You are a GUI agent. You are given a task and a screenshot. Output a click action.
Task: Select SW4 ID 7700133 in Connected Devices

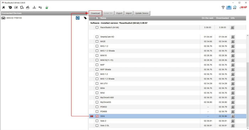[14, 18]
